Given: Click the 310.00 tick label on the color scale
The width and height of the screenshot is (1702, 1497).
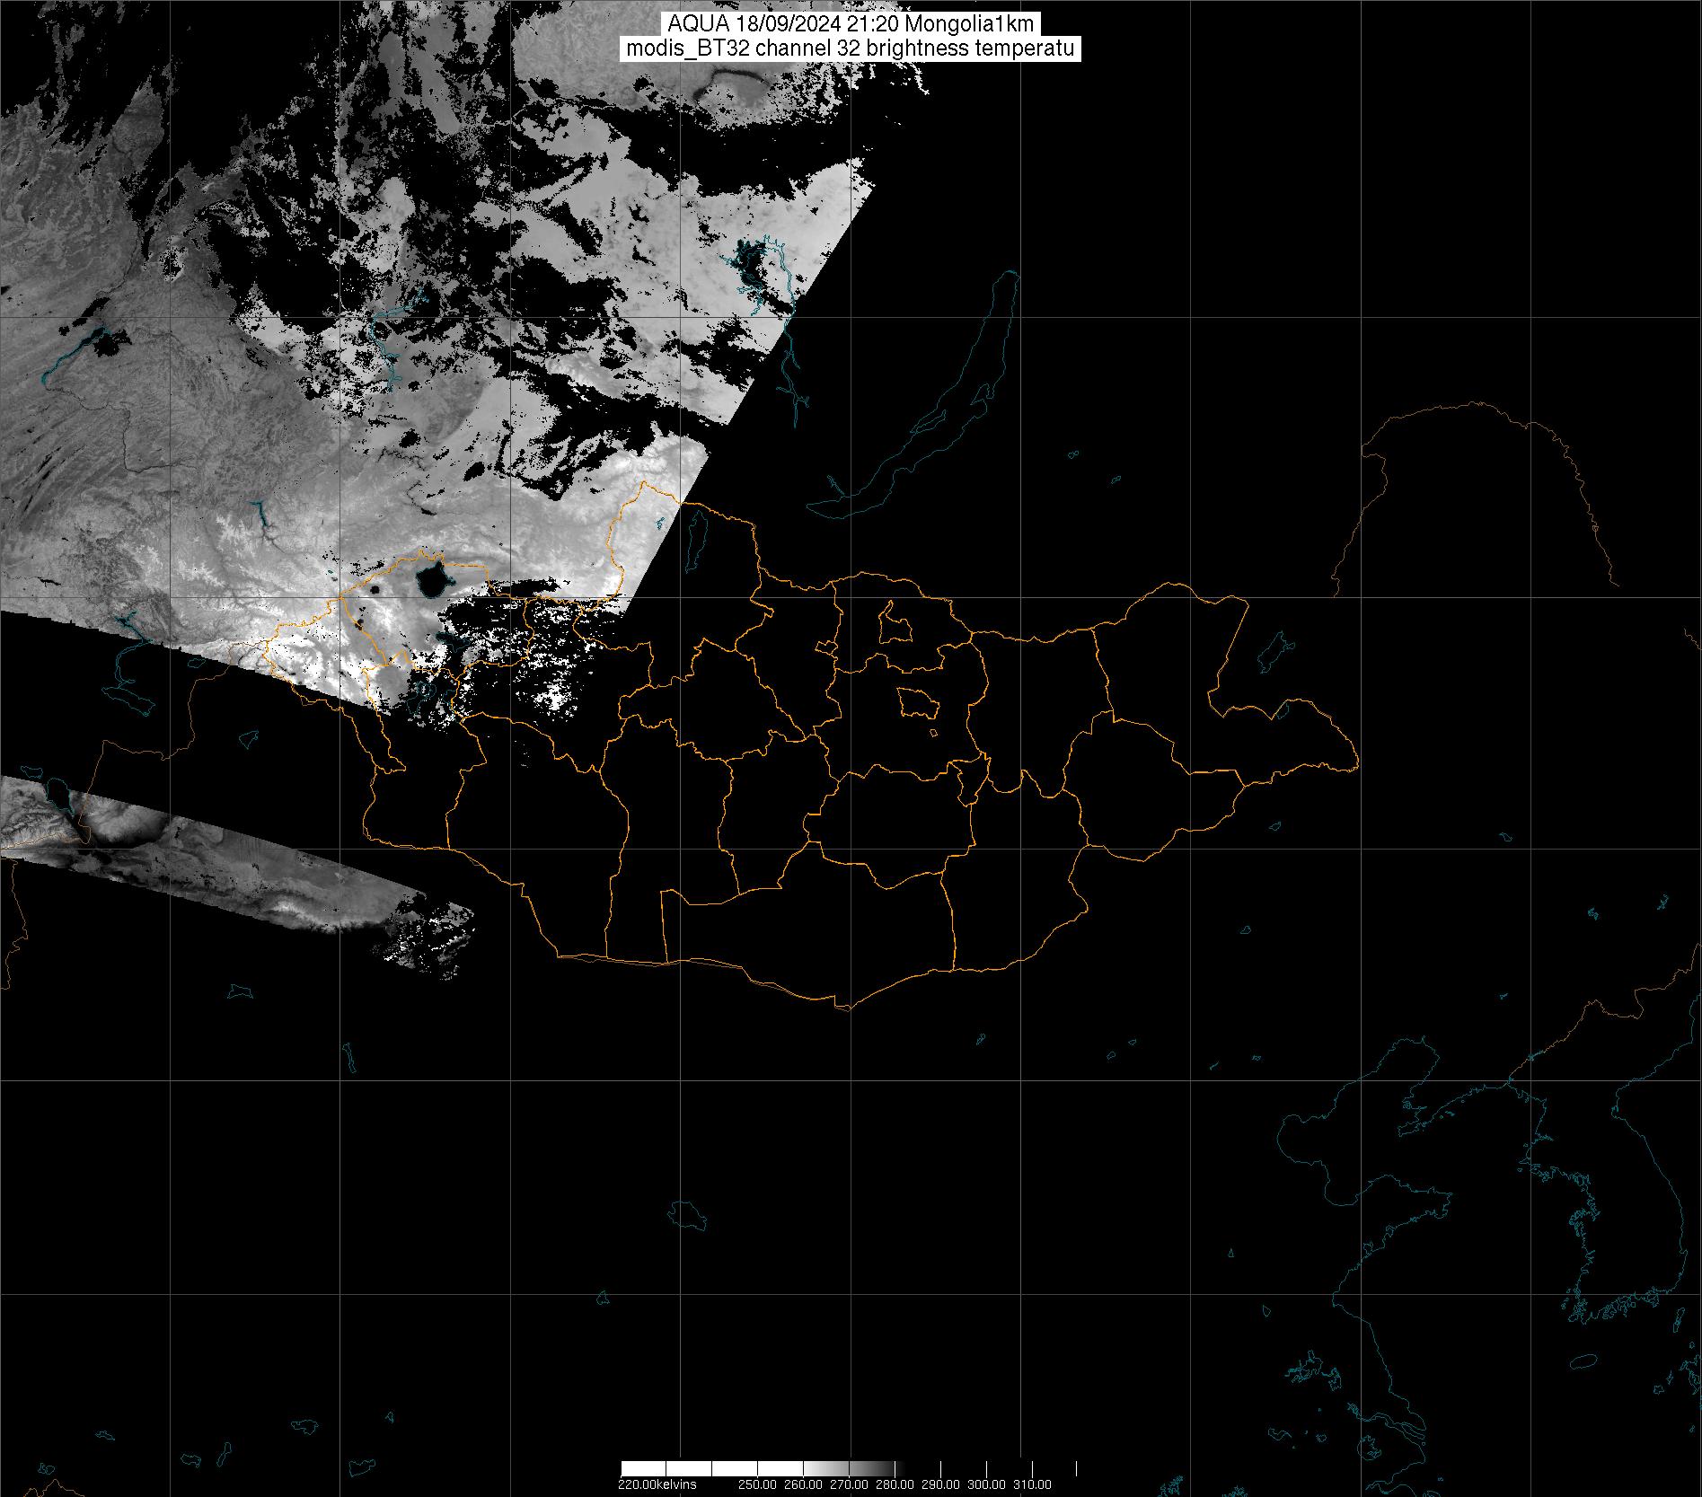Looking at the screenshot, I should pos(1032,1484).
